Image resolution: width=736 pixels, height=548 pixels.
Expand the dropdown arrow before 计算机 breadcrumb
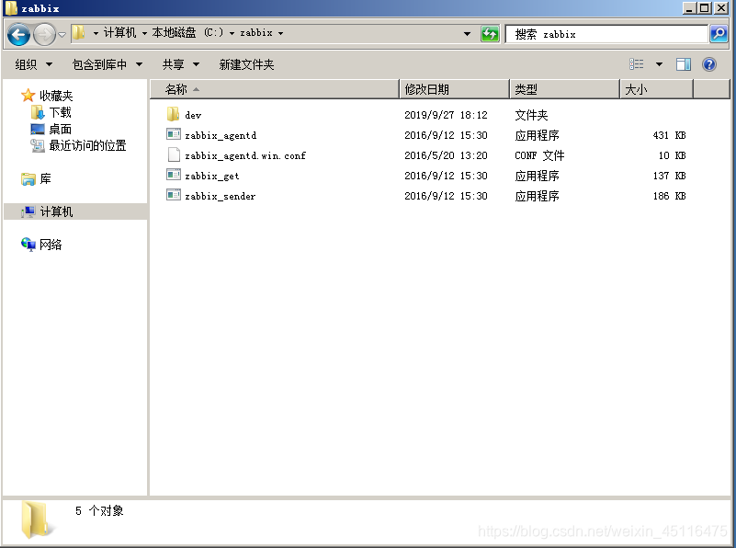pos(96,33)
